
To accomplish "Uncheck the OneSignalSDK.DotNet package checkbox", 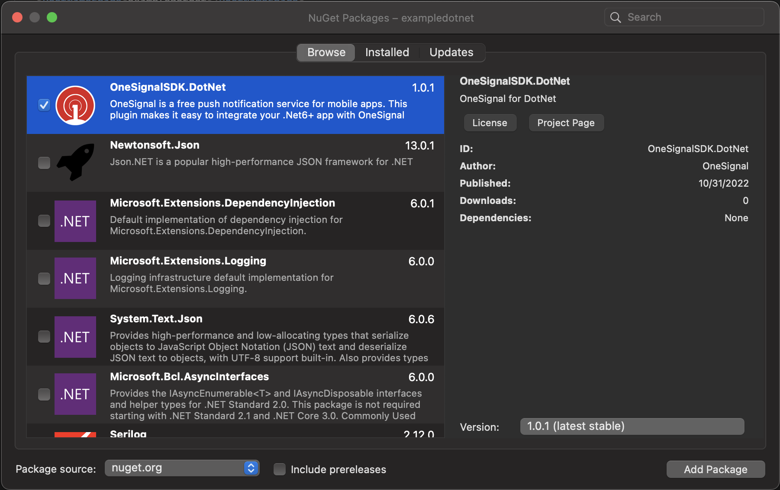I will 44,105.
